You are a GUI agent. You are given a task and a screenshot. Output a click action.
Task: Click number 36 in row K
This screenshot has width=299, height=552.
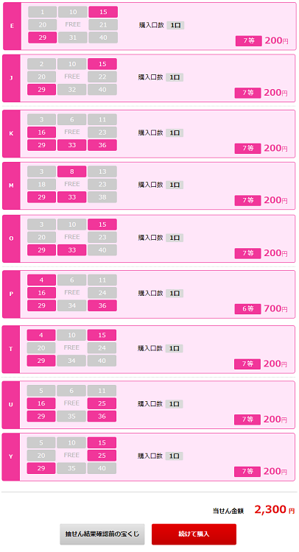click(102, 145)
